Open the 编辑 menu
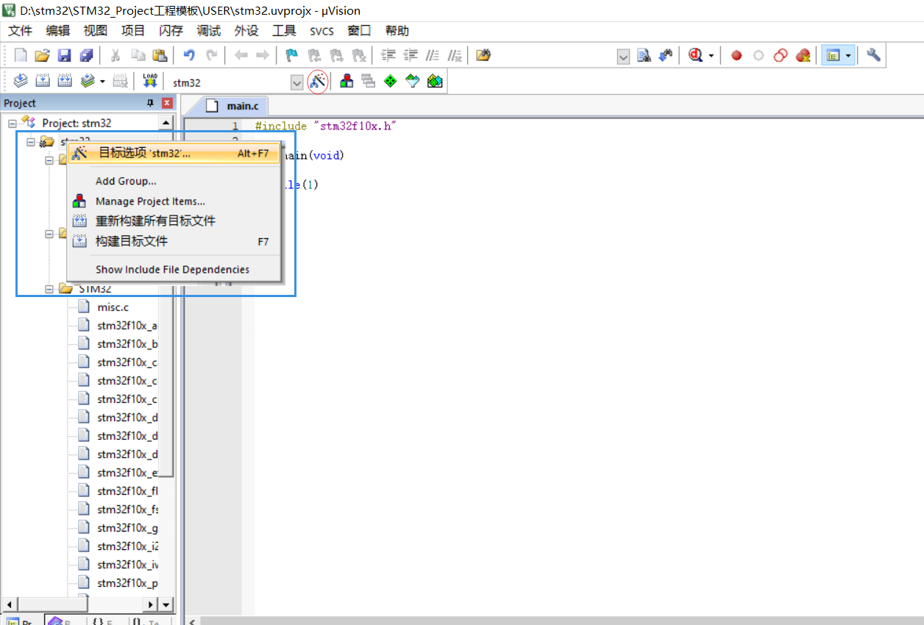The height and width of the screenshot is (625, 924). pyautogui.click(x=58, y=31)
